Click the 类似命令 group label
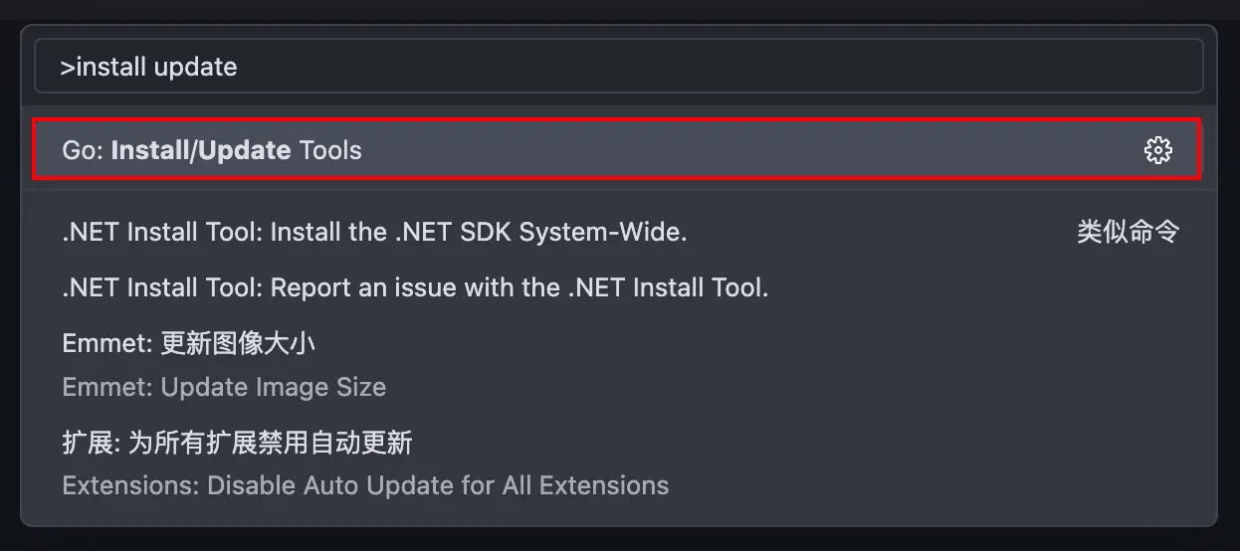1240x551 pixels. (1128, 233)
